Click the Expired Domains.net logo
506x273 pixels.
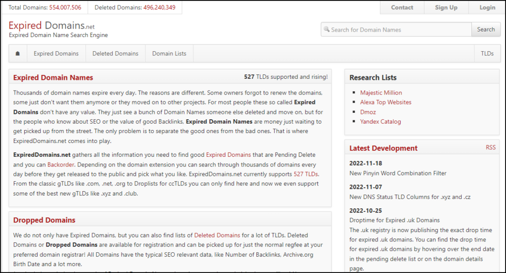click(51, 25)
